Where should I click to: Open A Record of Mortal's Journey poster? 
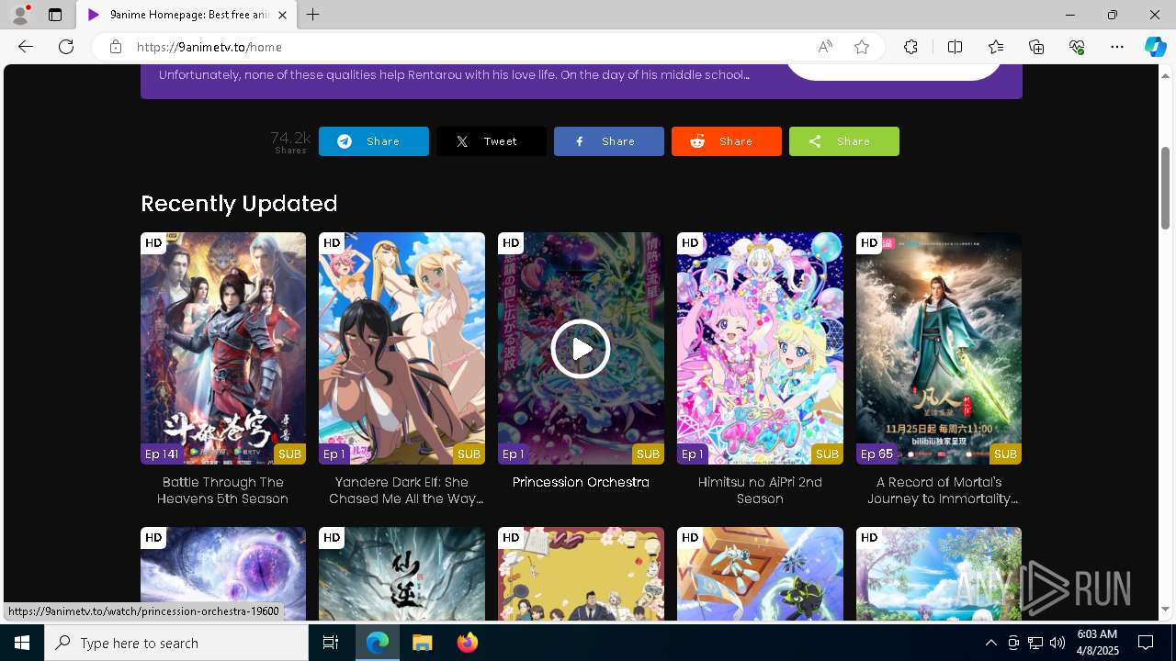point(939,348)
